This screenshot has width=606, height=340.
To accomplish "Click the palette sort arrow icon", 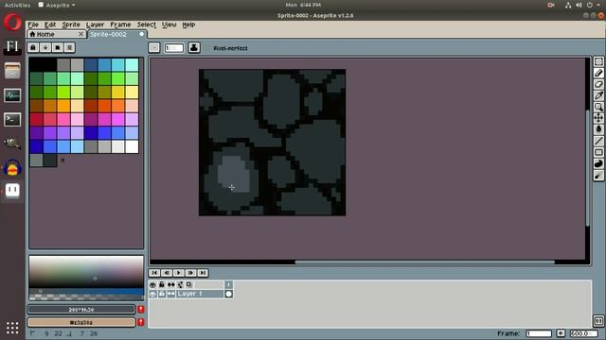I will click(45, 47).
